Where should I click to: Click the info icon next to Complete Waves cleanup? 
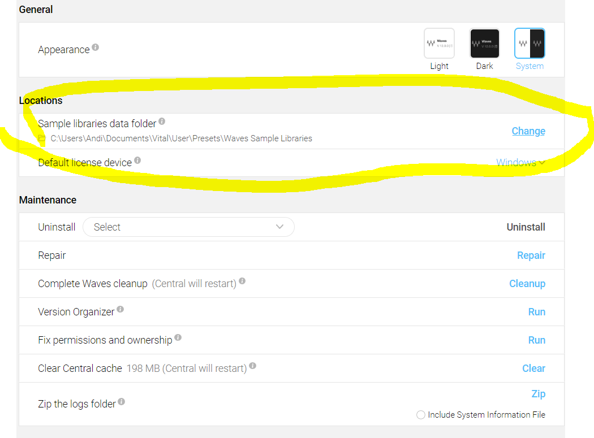click(x=242, y=281)
